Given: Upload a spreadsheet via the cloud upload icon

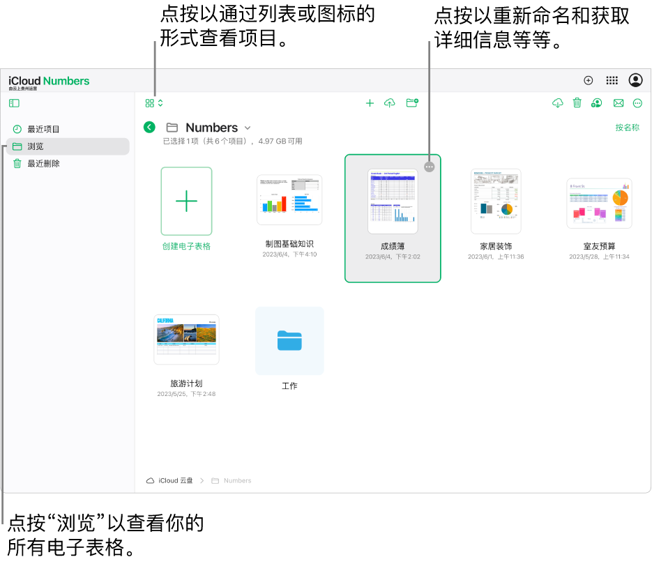Looking at the screenshot, I should pos(391,102).
